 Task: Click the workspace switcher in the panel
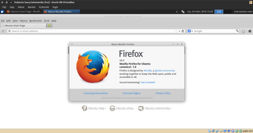point(219,12)
